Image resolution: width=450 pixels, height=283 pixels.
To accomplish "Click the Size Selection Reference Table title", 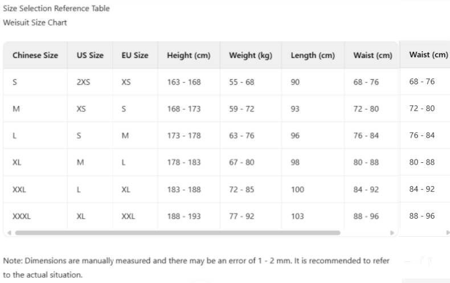I will [x=56, y=9].
